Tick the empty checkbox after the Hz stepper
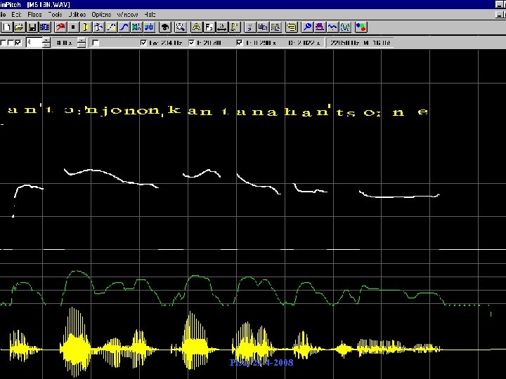Viewport: 506px width, 379px height. coord(96,43)
